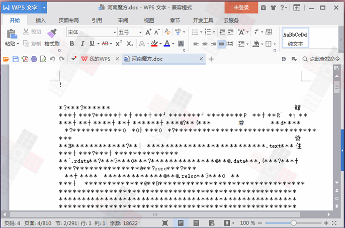345x228 pixels.
Task: Click the Print icon
Action: (34, 59)
